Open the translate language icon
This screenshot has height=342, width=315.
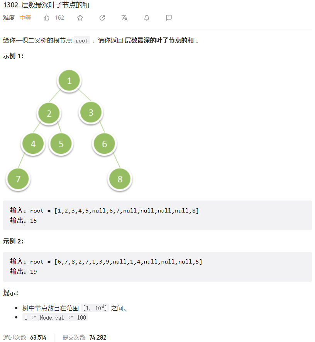point(124,17)
